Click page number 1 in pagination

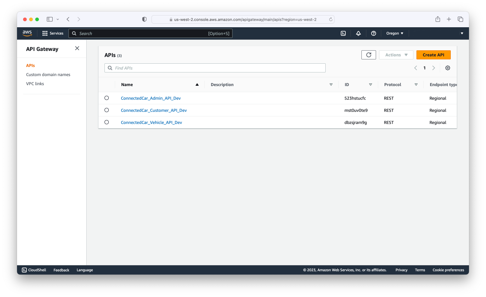tap(425, 68)
